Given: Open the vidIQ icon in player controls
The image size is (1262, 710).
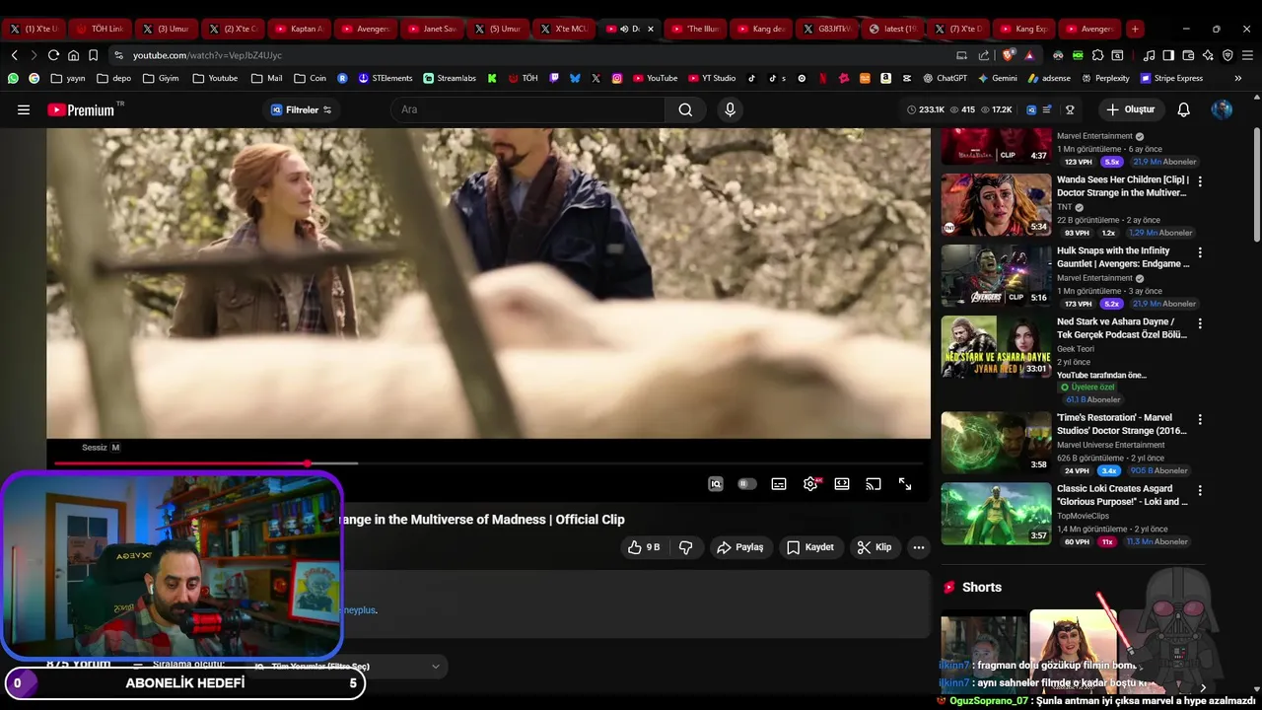Looking at the screenshot, I should tap(716, 484).
